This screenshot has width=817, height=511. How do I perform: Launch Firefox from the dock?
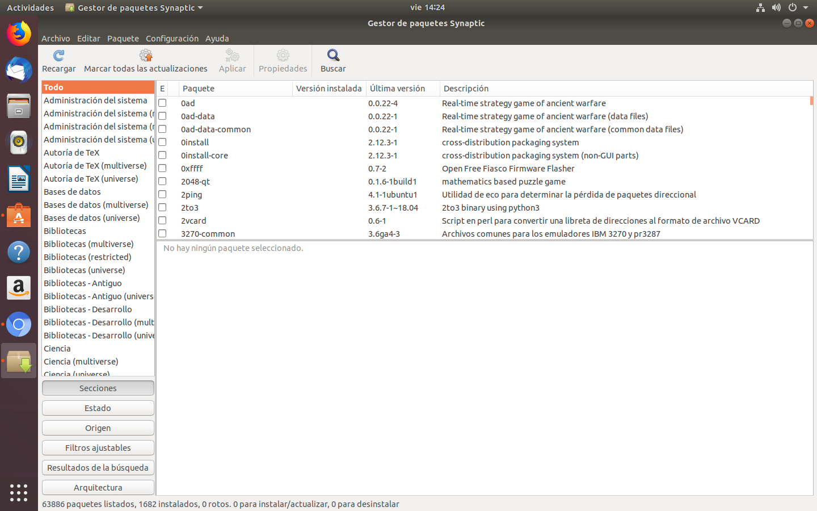tap(19, 33)
